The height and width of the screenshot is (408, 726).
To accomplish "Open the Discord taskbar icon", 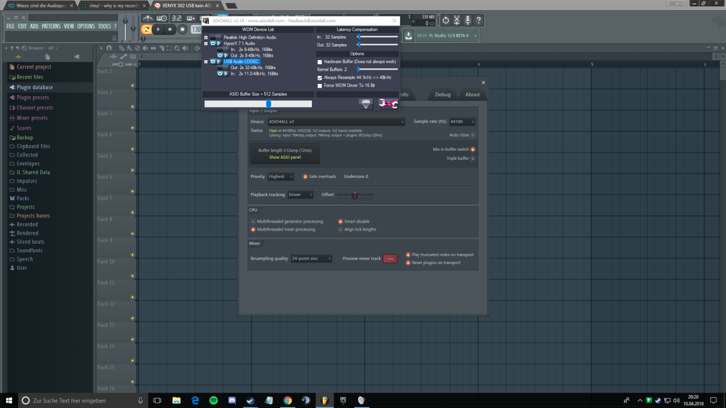I will pyautogui.click(x=232, y=400).
